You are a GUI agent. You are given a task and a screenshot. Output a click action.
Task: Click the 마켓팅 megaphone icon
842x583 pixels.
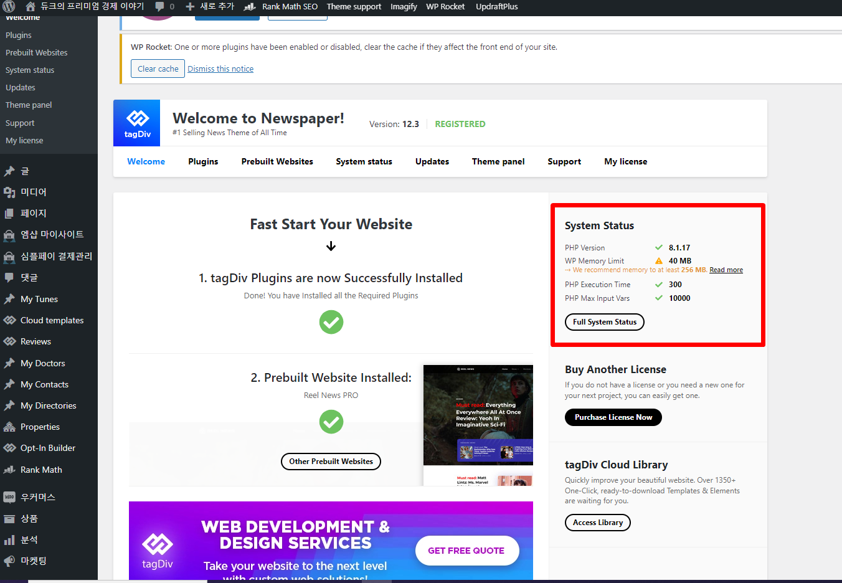coord(9,561)
